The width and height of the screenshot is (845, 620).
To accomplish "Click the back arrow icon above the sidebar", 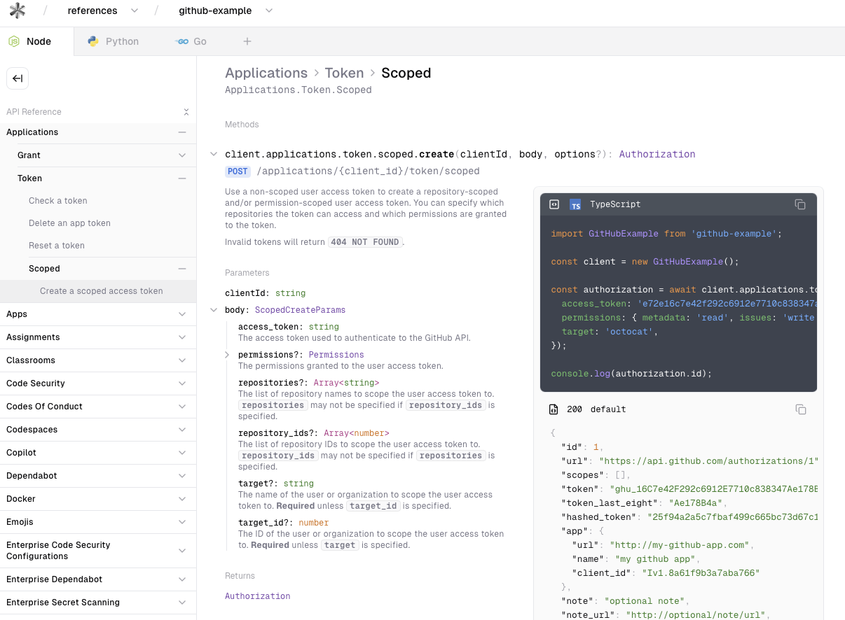I will pyautogui.click(x=18, y=78).
